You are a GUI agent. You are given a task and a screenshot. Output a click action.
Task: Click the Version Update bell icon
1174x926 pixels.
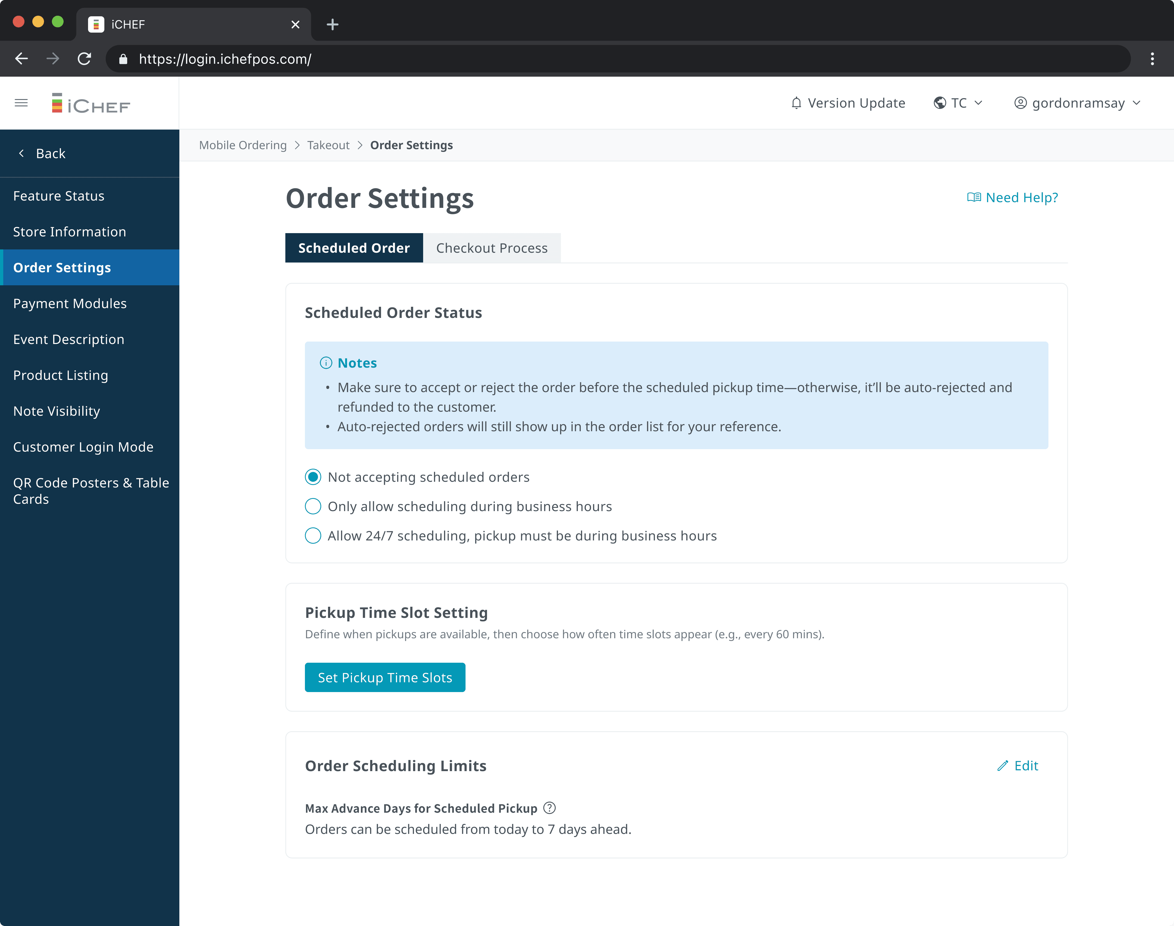[796, 103]
